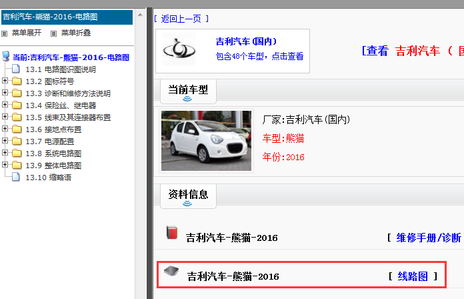This screenshot has height=299, width=464.
Task: Expand the 13.3 诊断和维修方法说明 node
Action: (5, 93)
